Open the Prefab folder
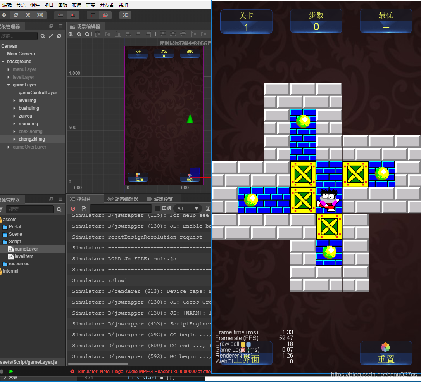 point(12,227)
